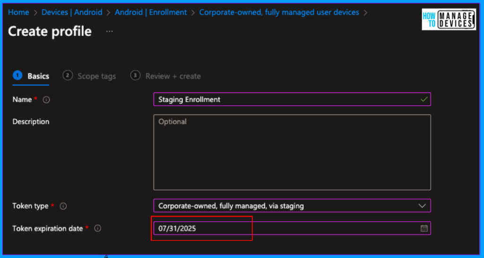This screenshot has height=258, width=484.
Task: Show info tooltip for Token expiration date
Action: tap(97, 229)
